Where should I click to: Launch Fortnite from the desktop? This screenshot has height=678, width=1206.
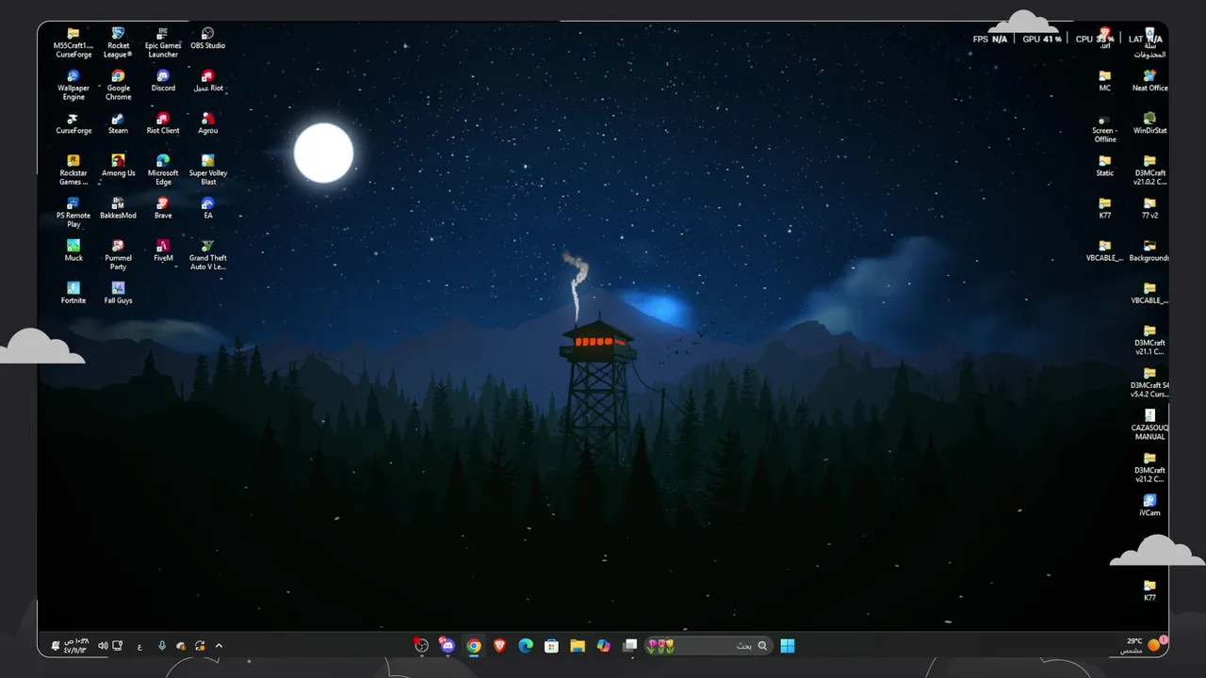click(x=73, y=293)
